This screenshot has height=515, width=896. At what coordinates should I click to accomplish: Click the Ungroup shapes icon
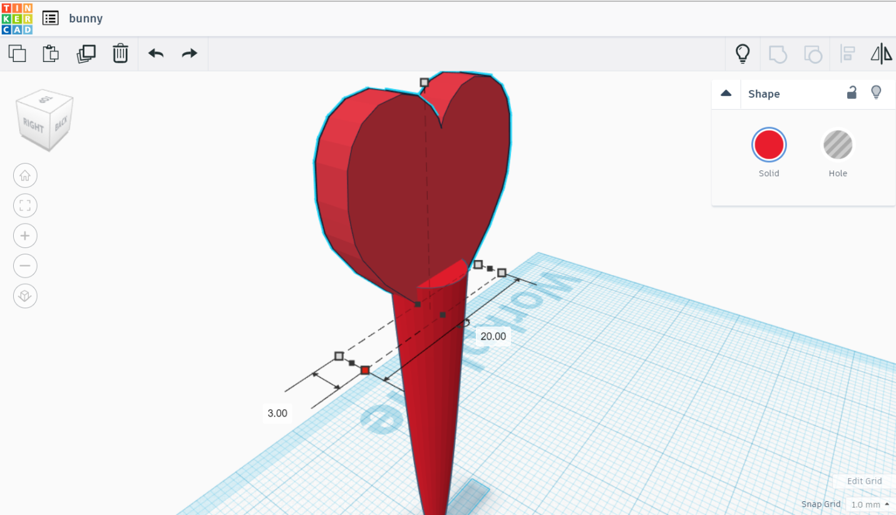tap(813, 54)
